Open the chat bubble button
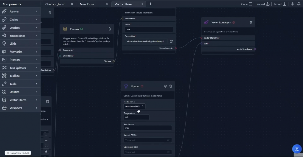This screenshot has width=303, height=157. pos(297,149)
